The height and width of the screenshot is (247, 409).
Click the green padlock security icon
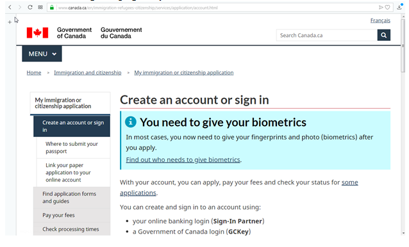click(52, 8)
